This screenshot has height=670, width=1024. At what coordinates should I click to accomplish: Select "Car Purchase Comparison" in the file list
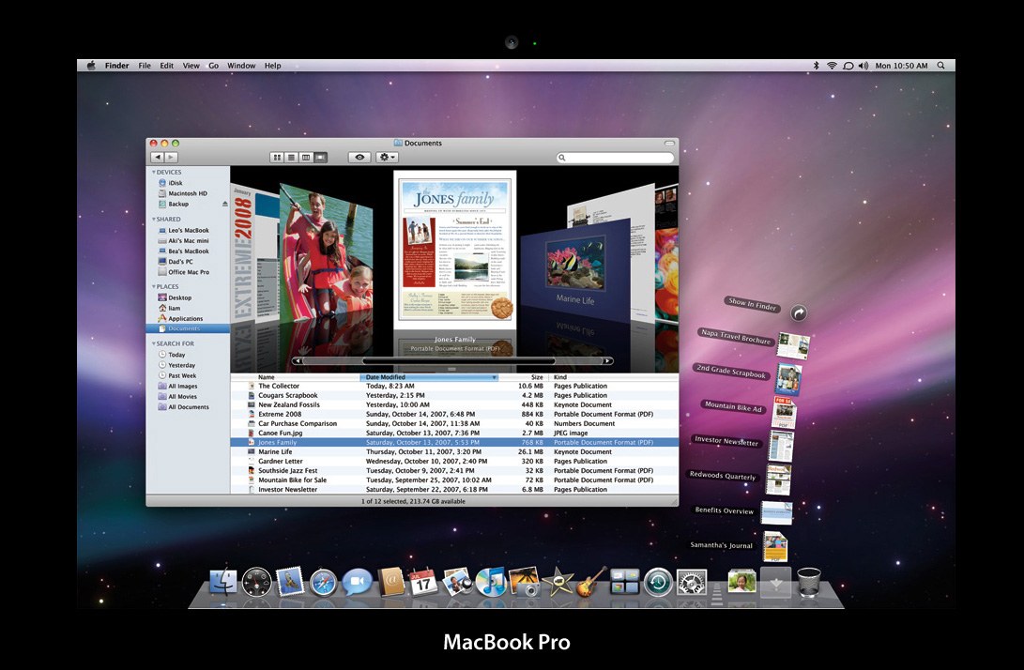tap(454, 423)
